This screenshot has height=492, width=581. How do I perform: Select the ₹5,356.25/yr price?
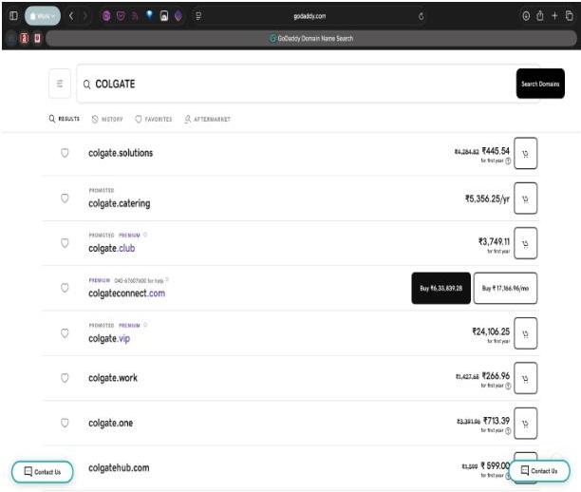click(x=487, y=199)
